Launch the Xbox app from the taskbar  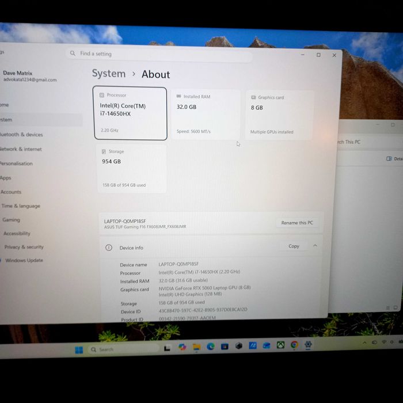[280, 345]
